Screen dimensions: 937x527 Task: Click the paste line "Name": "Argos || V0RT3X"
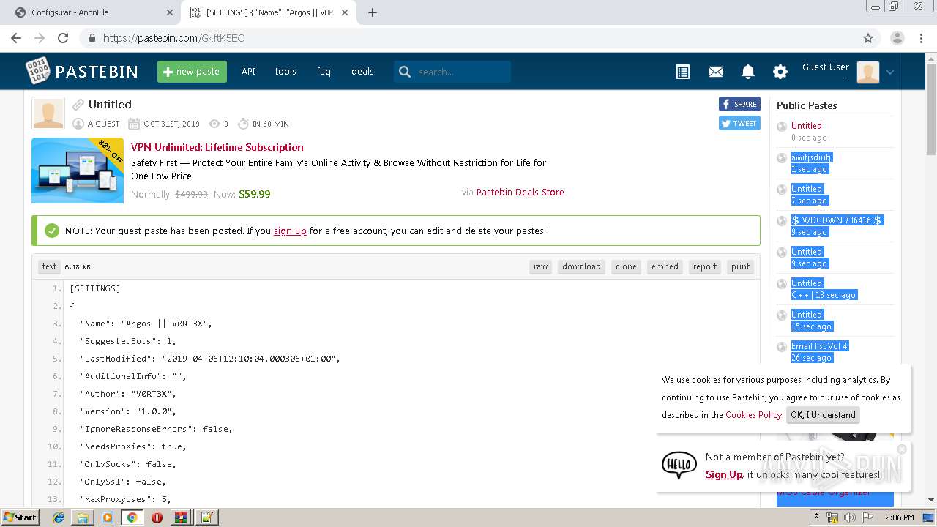point(146,324)
